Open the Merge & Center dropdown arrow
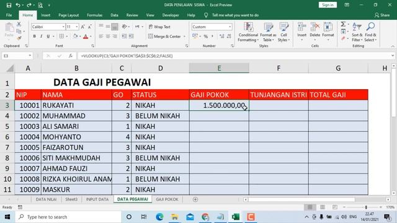397x223 pixels. coord(184,37)
